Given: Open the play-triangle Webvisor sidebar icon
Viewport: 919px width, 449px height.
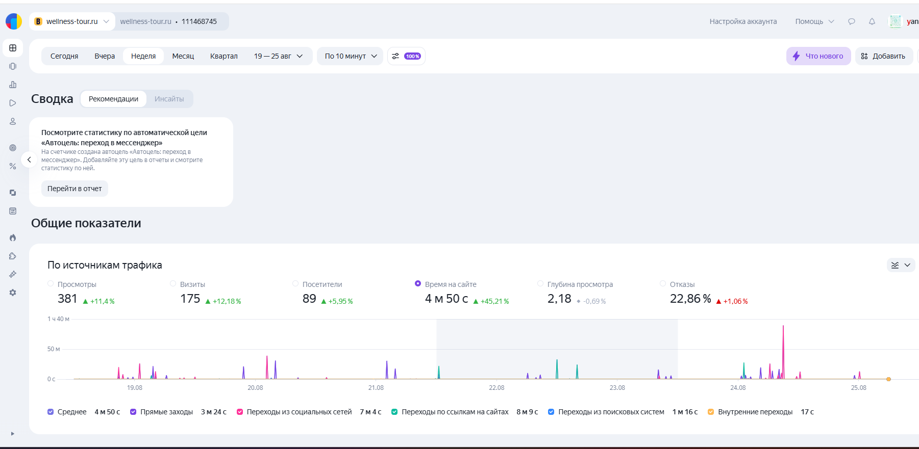Looking at the screenshot, I should click(13, 103).
